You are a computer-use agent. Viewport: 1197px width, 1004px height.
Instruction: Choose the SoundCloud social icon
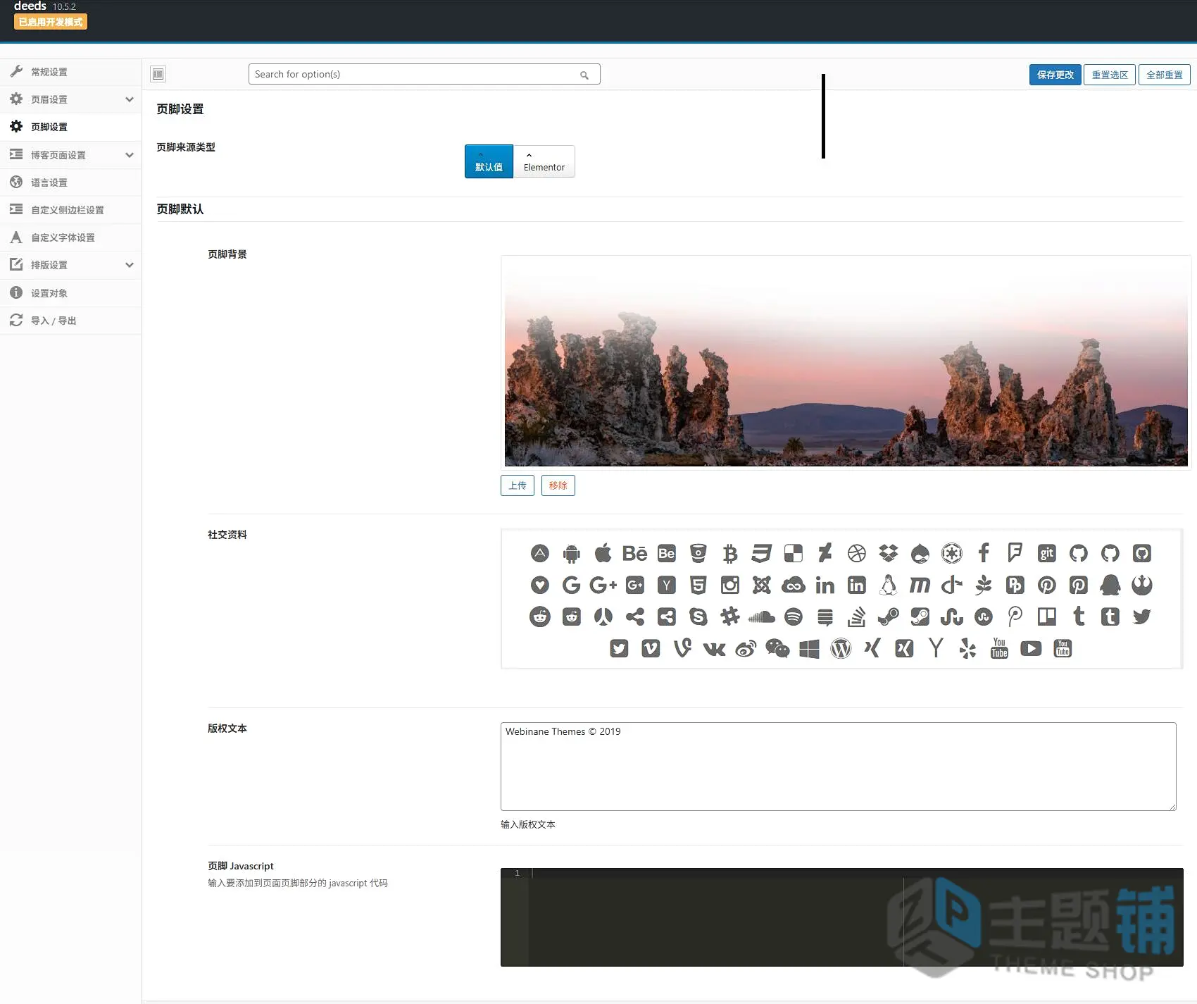[x=762, y=617]
